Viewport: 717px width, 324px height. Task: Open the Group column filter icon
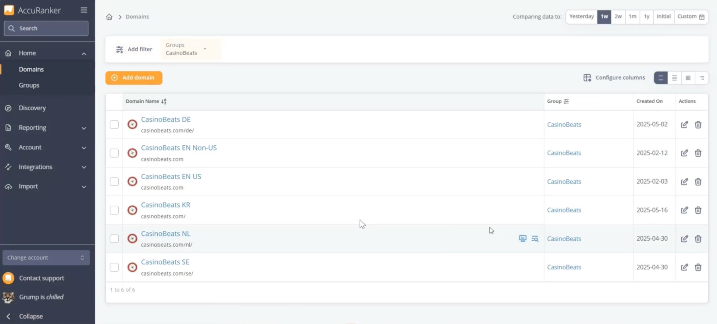click(566, 101)
